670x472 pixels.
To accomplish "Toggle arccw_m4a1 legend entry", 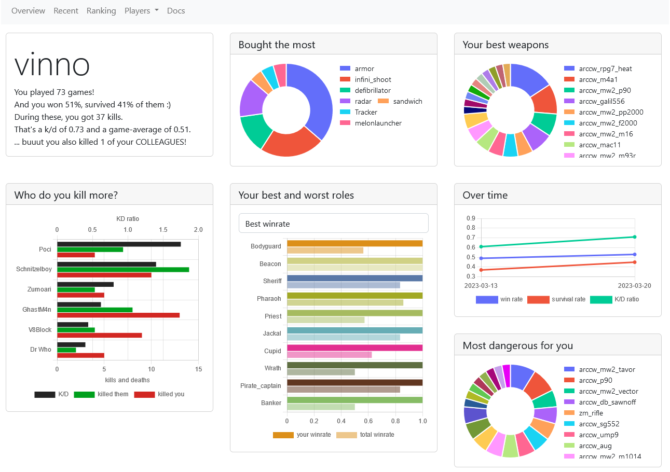I will click(591, 80).
